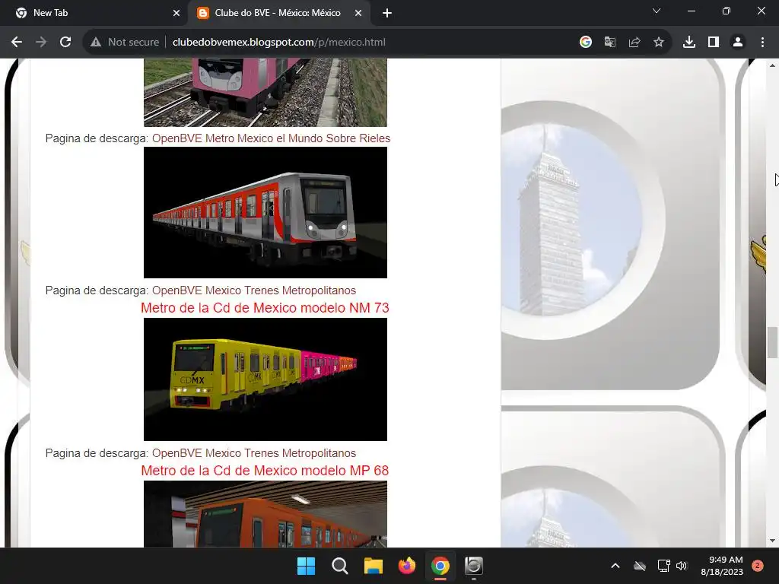This screenshot has width=779, height=584.
Task: Click the forward navigation arrow
Action: point(41,43)
